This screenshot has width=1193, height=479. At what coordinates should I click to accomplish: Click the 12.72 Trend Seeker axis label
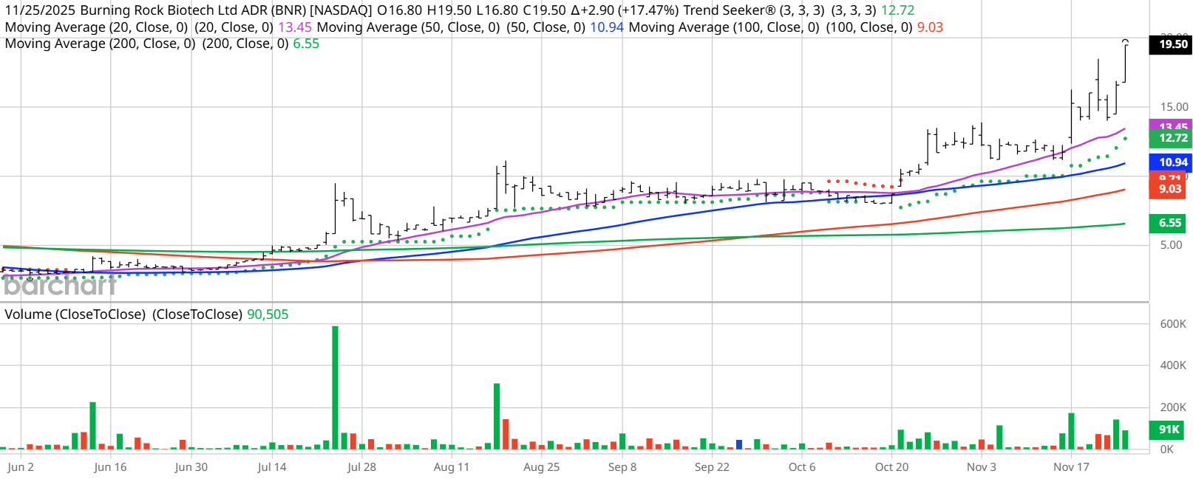click(x=1170, y=138)
